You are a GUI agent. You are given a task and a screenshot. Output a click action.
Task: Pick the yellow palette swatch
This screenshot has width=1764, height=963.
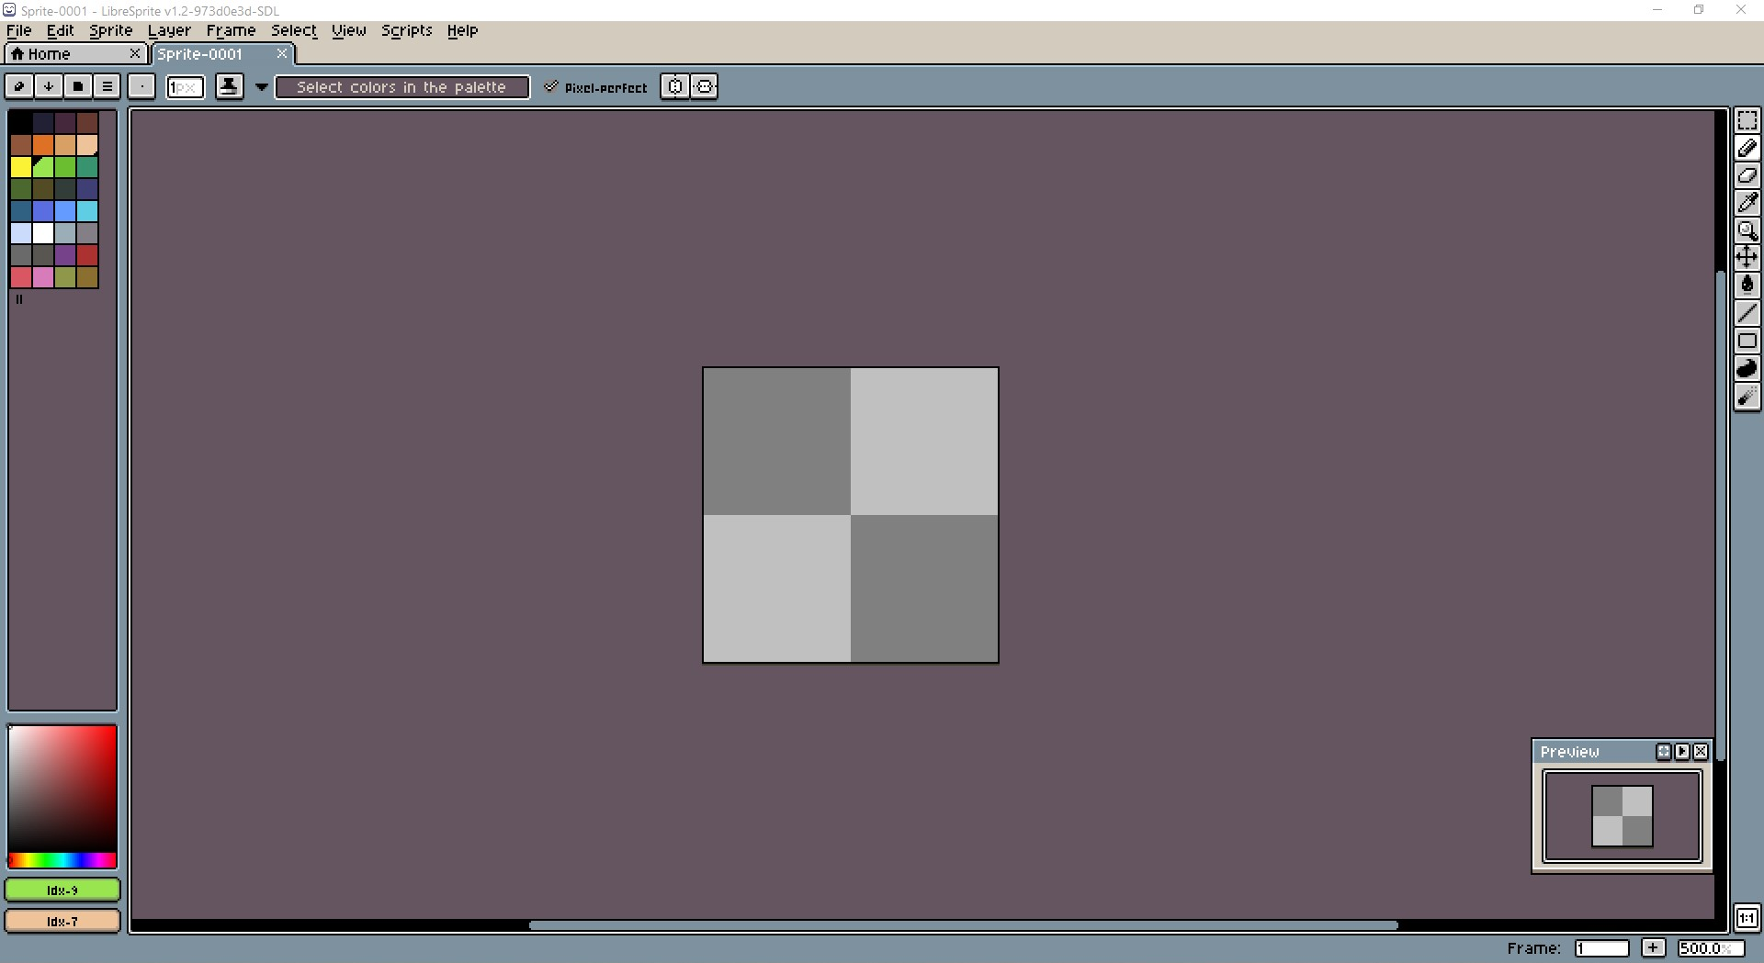tap(21, 167)
